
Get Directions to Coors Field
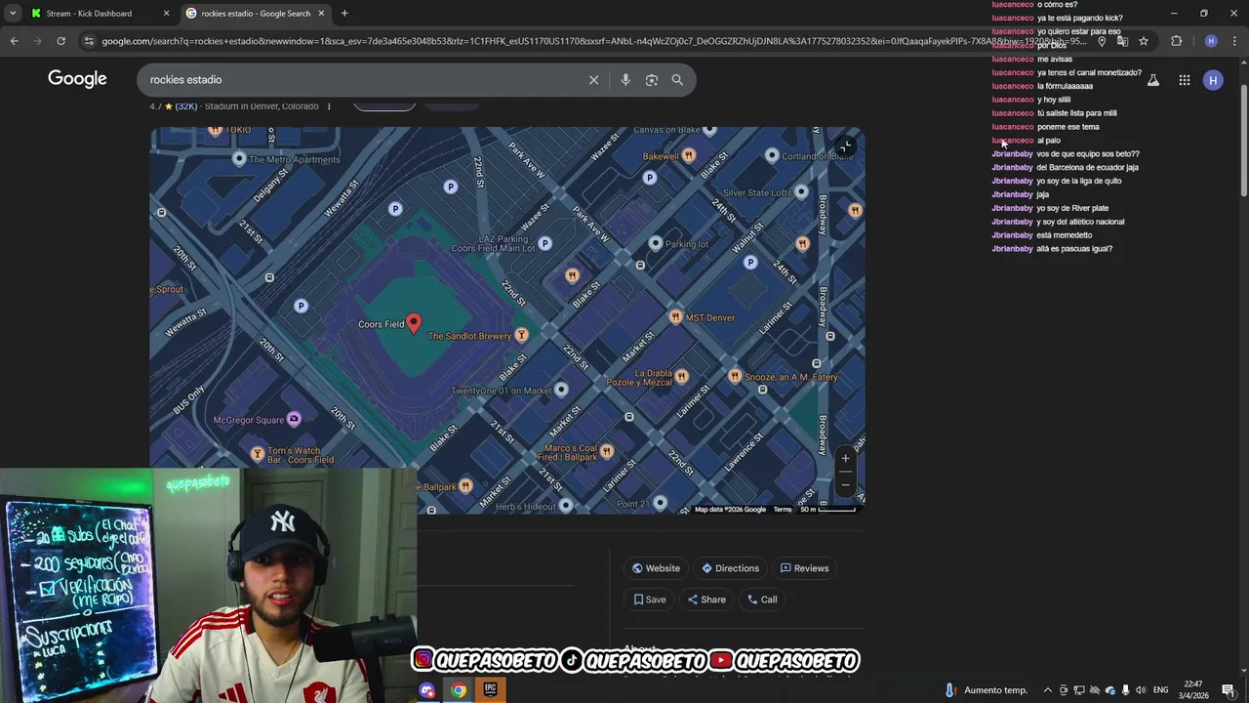730,568
